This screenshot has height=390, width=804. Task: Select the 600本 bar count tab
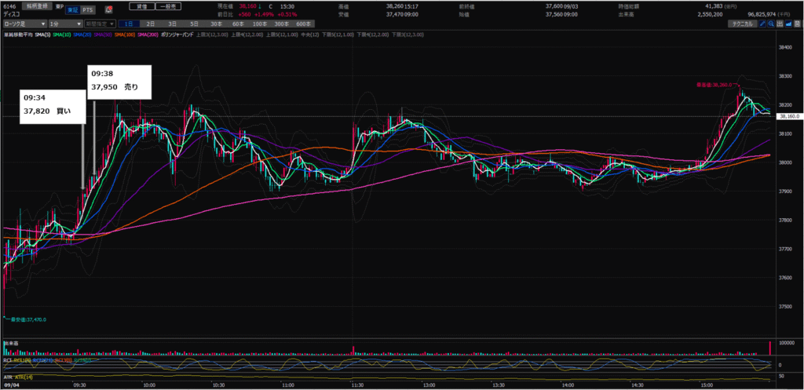tap(304, 24)
